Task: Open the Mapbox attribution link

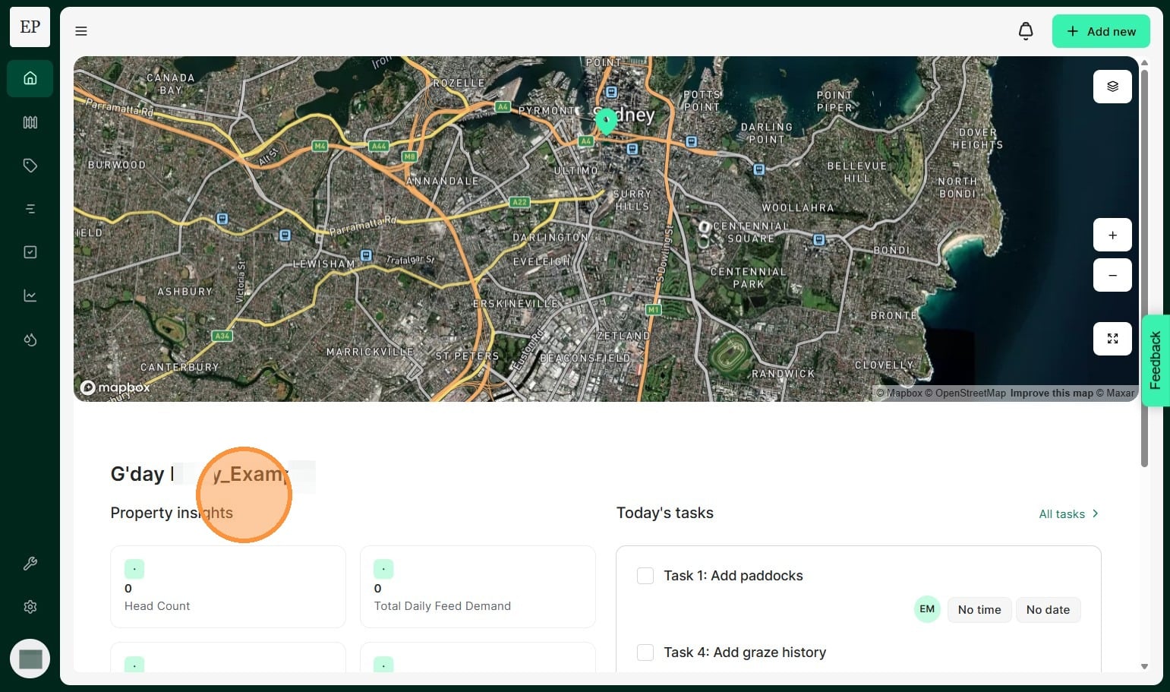Action: coord(899,393)
